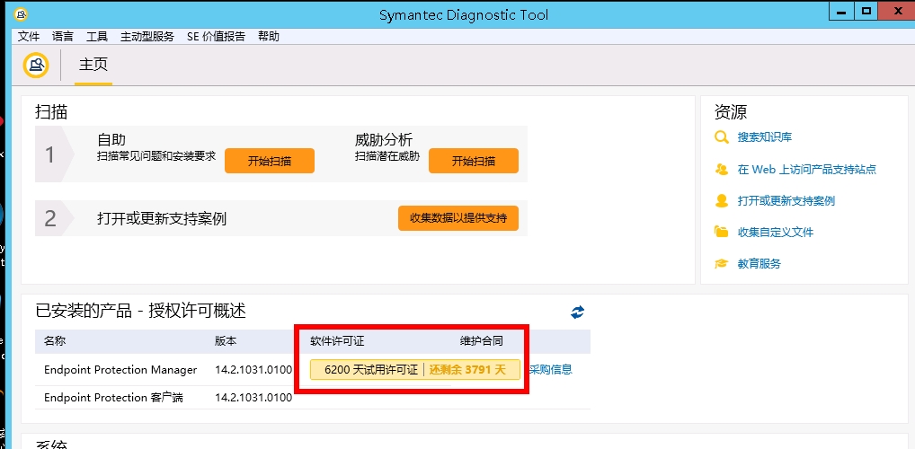Viewport: 915px width, 449px height.
Task: Select the Endpoint Protection 客户端 row name
Action: (x=113, y=398)
